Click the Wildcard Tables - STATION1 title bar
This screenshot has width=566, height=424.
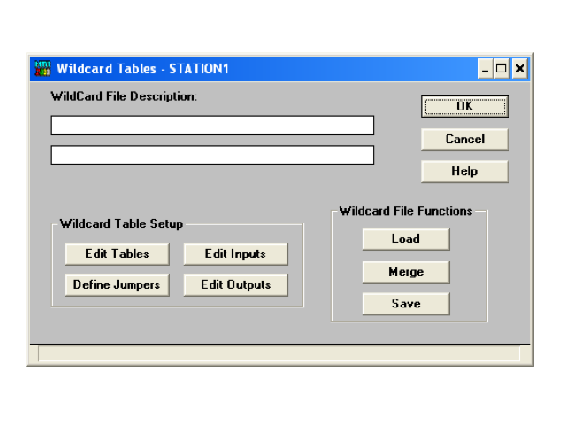pos(265,69)
